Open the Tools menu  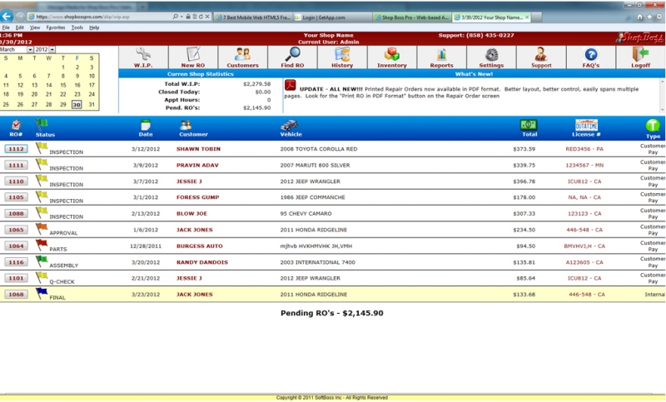[77, 27]
